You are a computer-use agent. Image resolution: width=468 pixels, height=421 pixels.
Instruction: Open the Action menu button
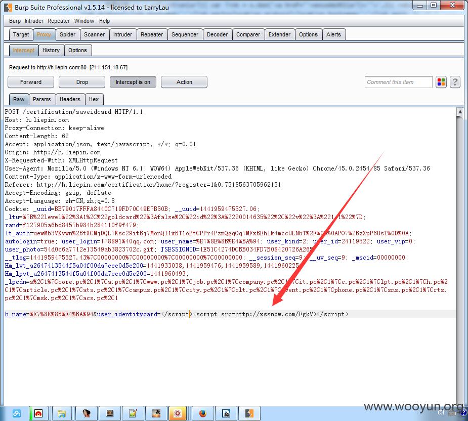pos(184,82)
